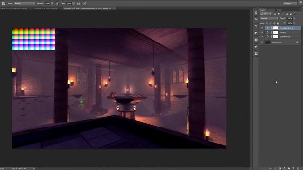Open the layer filter Kind dropdown
Viewport: 303px width, 170px height.
coord(266,14)
